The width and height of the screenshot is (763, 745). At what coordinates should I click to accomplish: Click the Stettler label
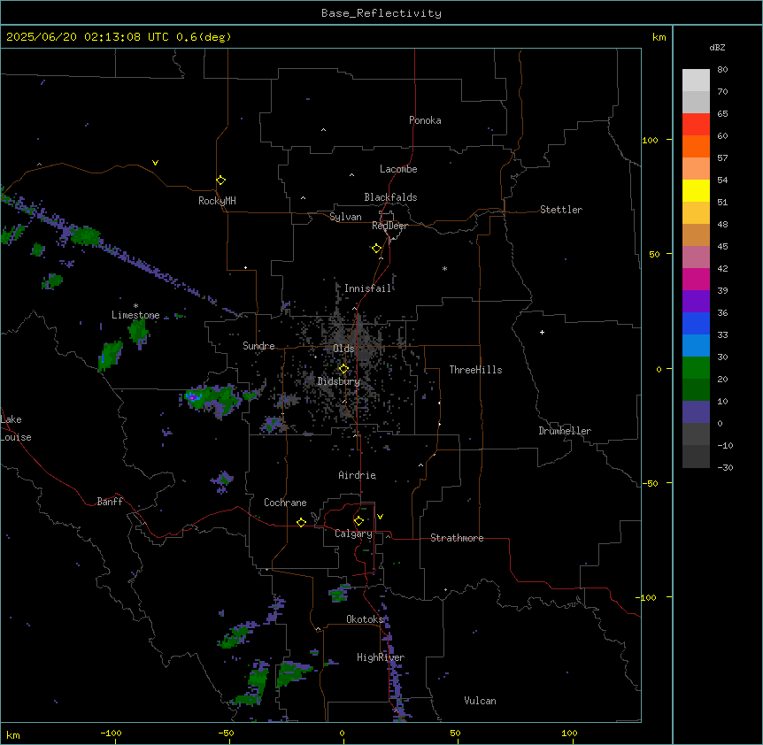click(x=560, y=210)
